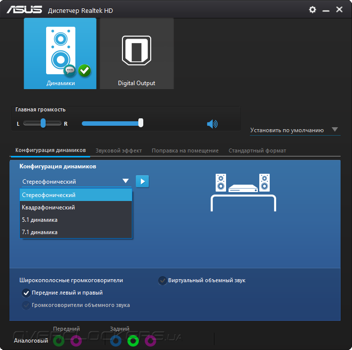Click the front panel green analog jack

click(x=59, y=341)
